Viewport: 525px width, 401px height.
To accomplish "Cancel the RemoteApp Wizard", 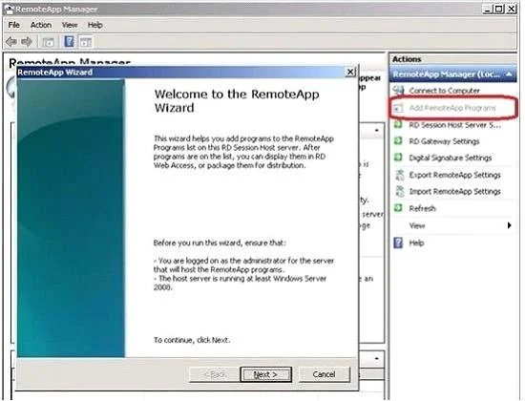I will [325, 374].
